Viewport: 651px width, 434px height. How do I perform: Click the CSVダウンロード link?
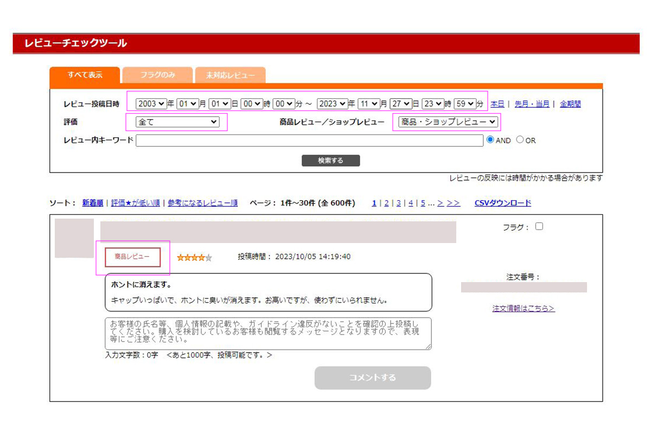[503, 203]
